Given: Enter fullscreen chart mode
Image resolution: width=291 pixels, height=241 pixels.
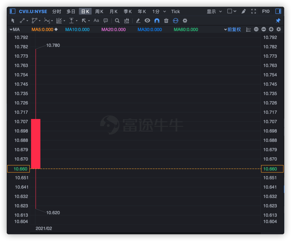Looking at the screenshot, I should (253, 11).
